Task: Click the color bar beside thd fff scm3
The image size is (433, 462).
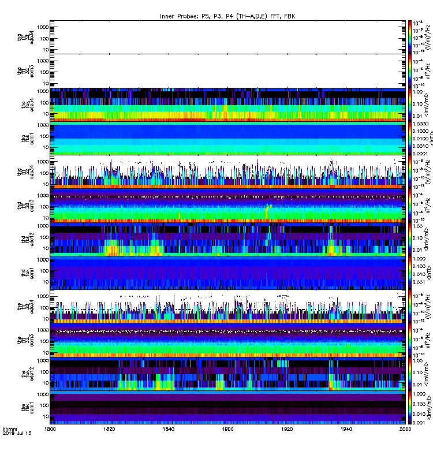Action: tap(410, 206)
